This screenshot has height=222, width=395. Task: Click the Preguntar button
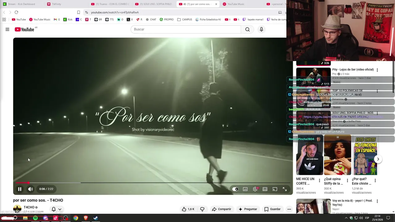(248, 209)
